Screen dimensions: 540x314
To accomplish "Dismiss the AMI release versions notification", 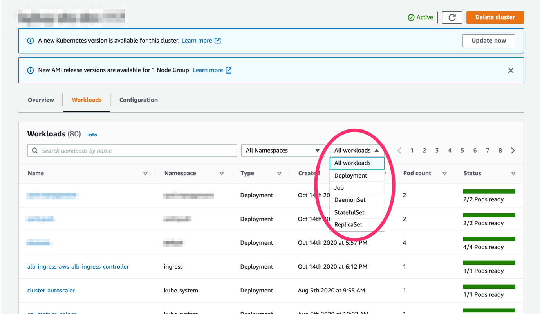I will click(511, 70).
